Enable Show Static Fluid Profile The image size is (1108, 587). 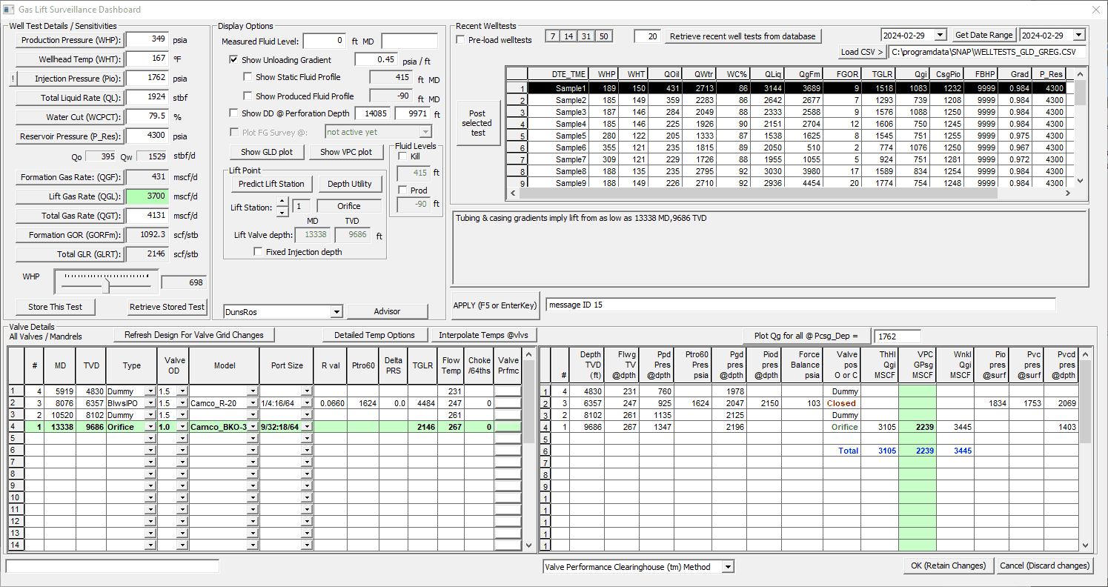[x=249, y=76]
